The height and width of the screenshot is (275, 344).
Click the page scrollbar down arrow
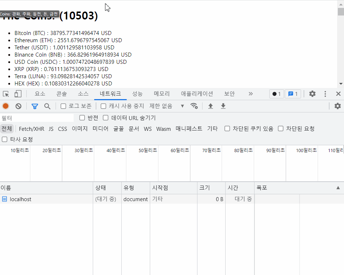341,84
